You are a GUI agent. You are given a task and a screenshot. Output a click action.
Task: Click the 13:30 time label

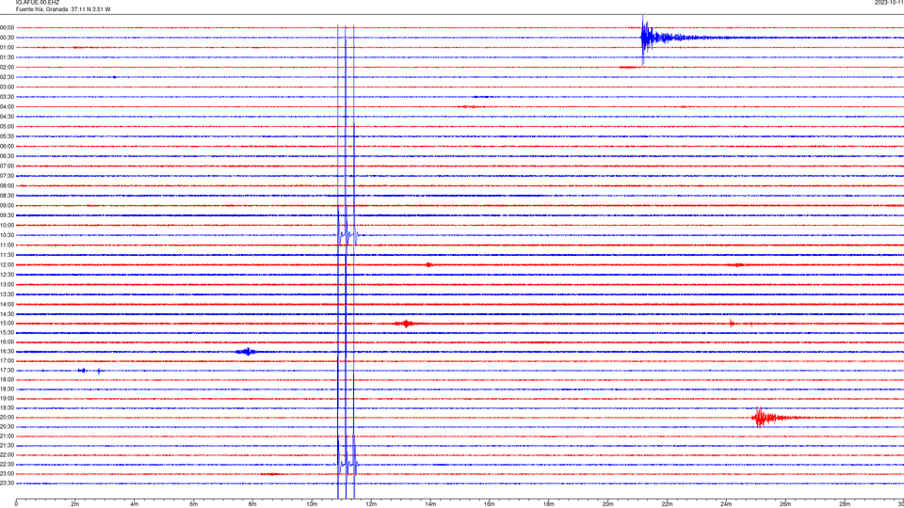click(7, 294)
